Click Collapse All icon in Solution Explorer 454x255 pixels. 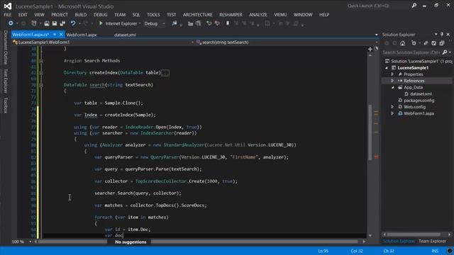442,43
